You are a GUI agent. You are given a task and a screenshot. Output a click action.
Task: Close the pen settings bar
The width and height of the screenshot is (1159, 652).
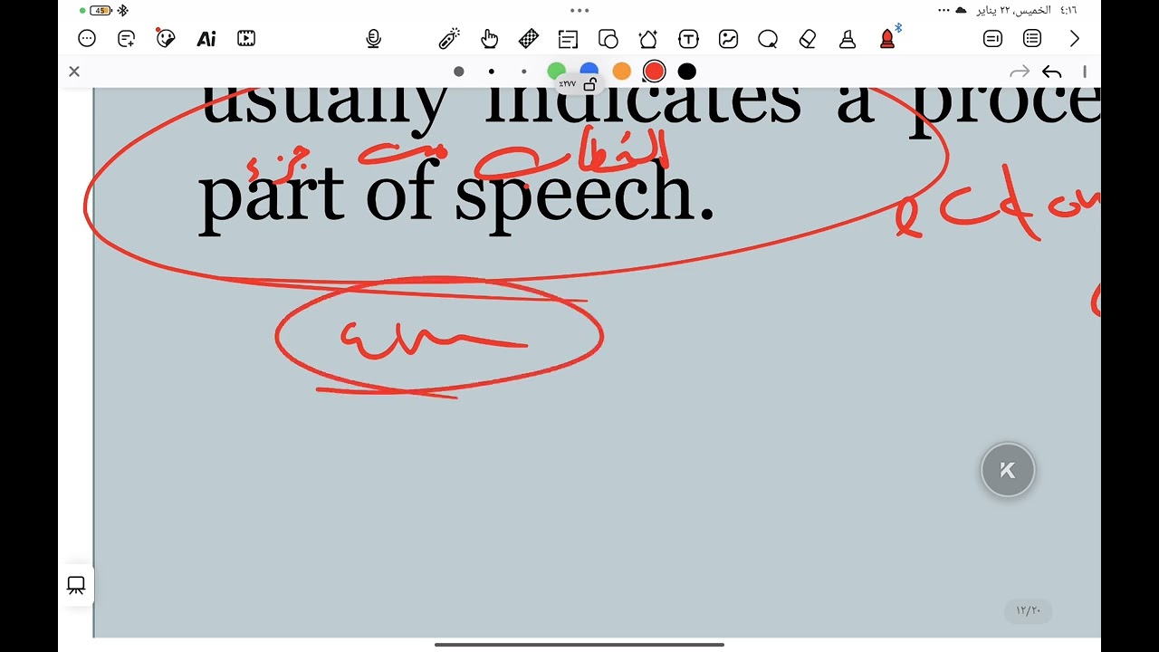point(74,72)
